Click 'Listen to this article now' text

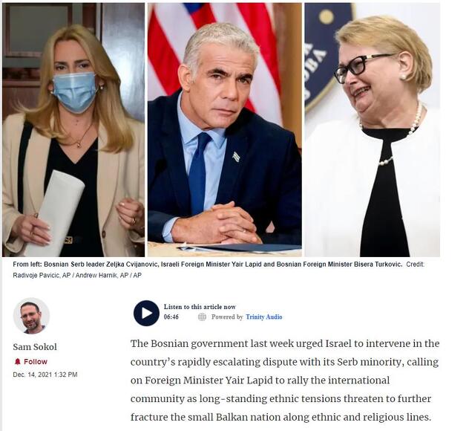[200, 307]
